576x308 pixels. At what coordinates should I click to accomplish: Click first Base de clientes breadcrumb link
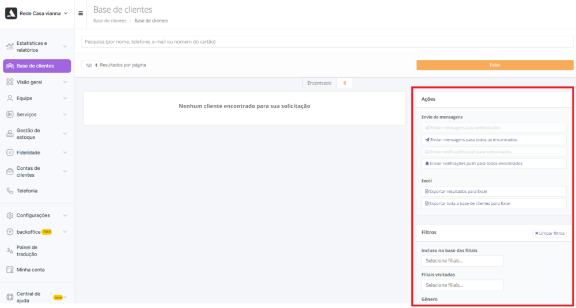(x=110, y=21)
